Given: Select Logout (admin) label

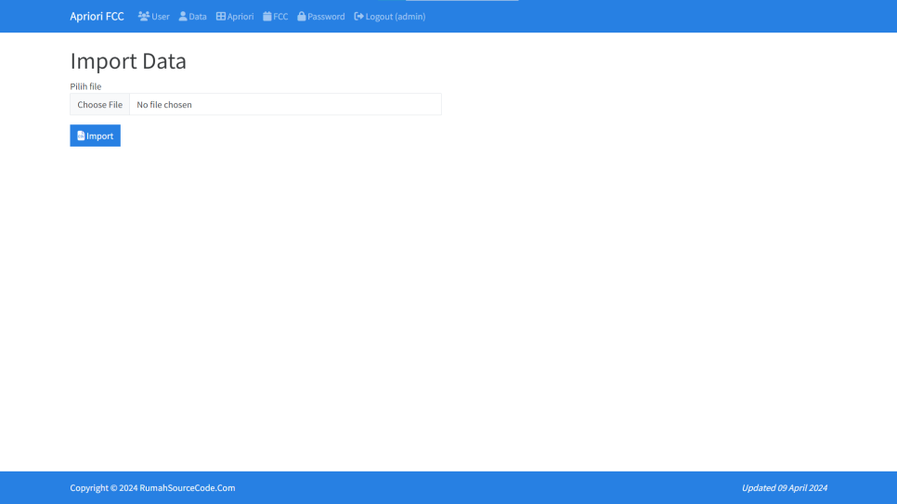Looking at the screenshot, I should pos(396,17).
